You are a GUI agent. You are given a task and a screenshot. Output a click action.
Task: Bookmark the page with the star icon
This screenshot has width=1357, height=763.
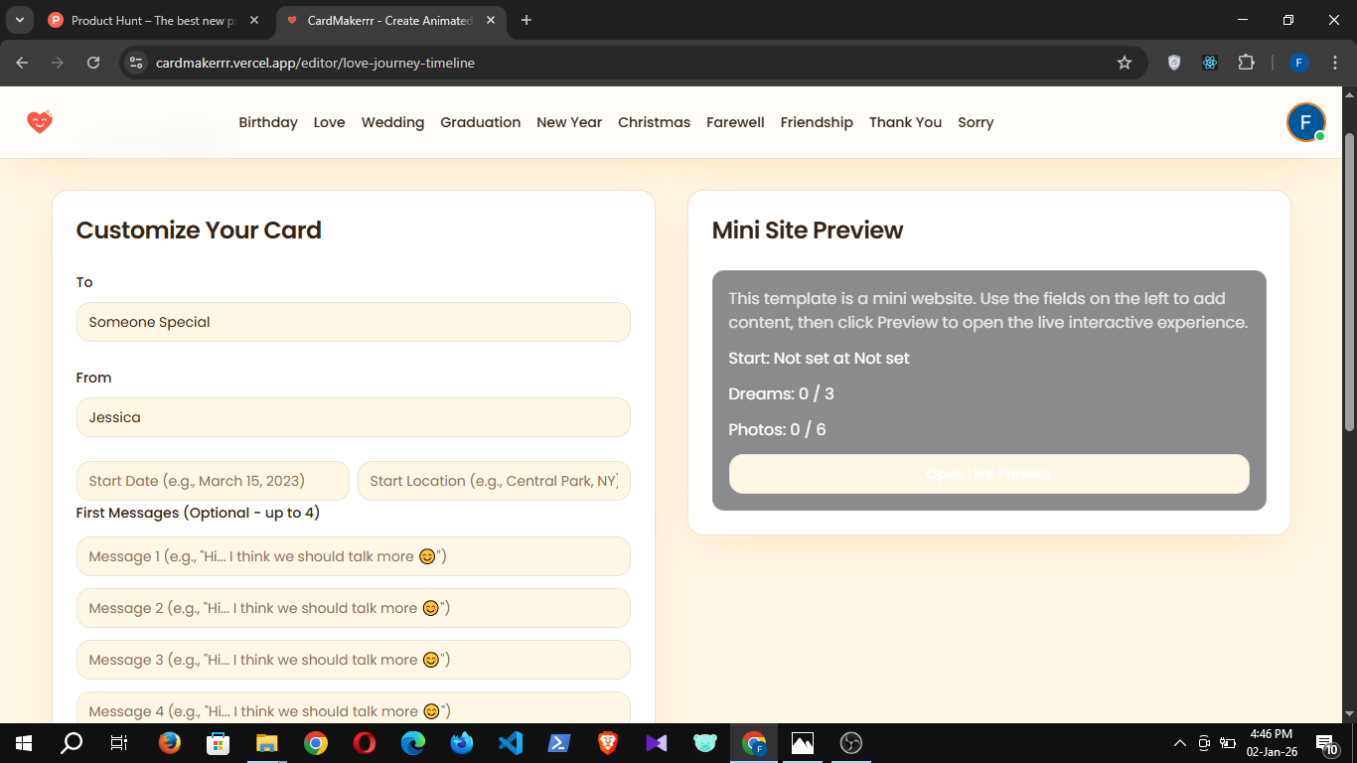coord(1125,62)
